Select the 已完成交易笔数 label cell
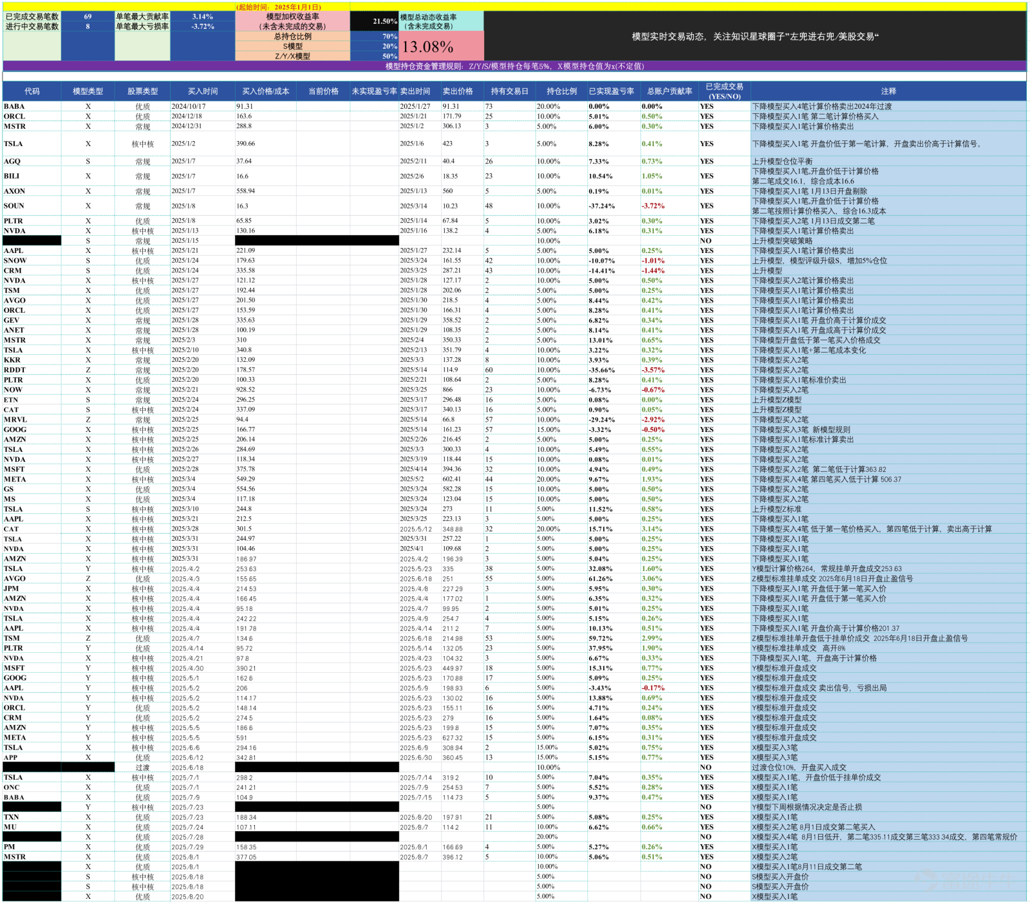Image resolution: width=1030 pixels, height=904 pixels. point(32,17)
